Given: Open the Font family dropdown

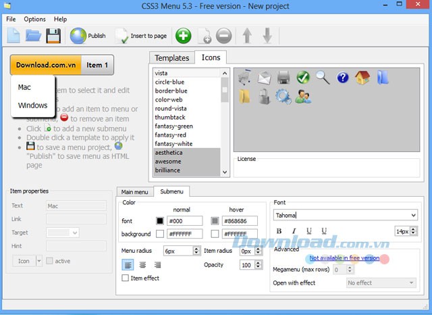Looking at the screenshot, I should 414,215.
